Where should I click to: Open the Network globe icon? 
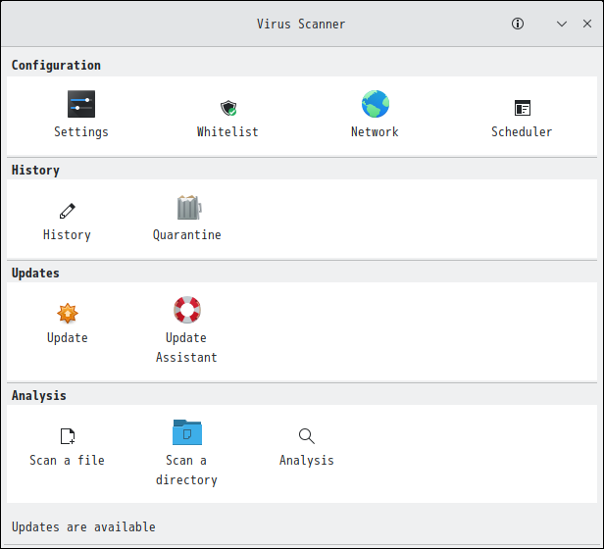[376, 104]
